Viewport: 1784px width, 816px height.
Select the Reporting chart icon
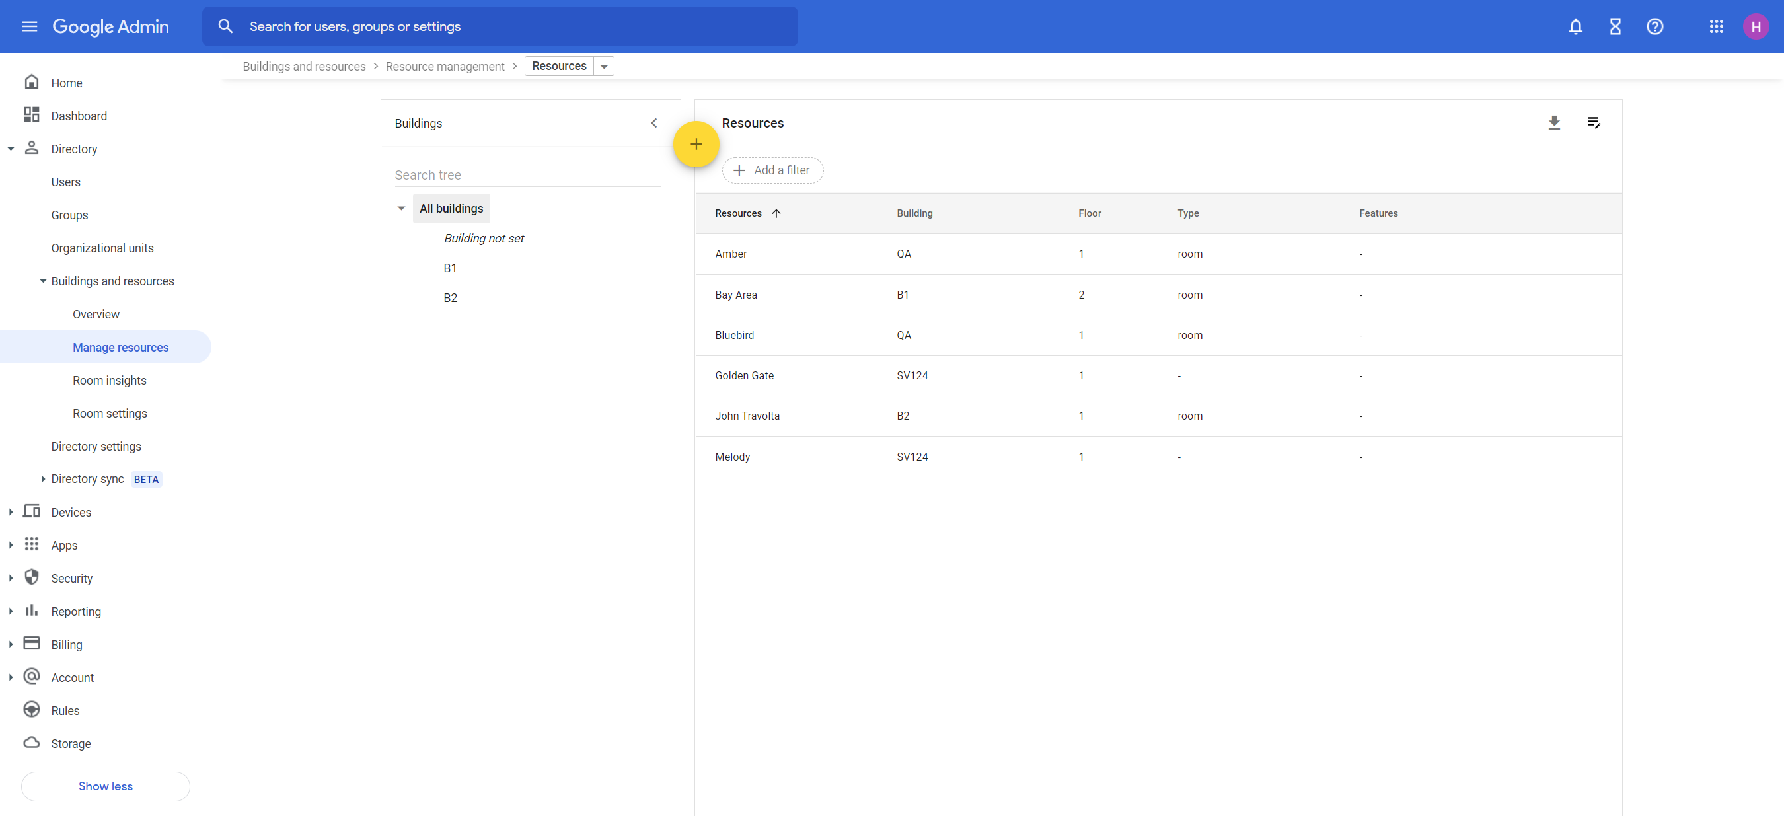click(32, 611)
